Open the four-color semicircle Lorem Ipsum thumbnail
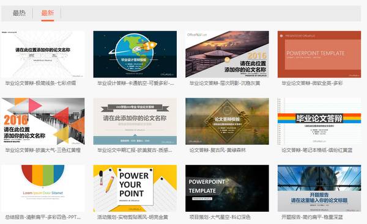This screenshot has height=224, width=367. click(x=43, y=188)
